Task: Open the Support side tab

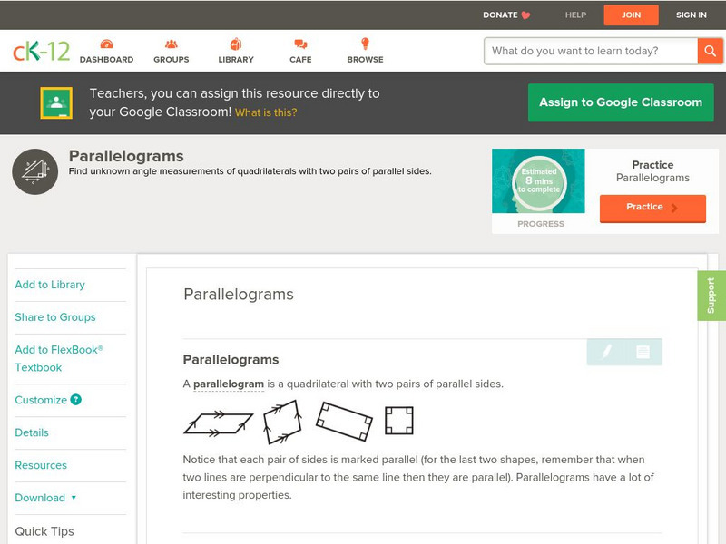Action: click(711, 296)
